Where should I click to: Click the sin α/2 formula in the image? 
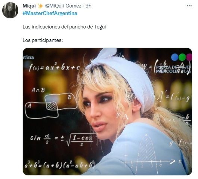pyautogui.click(x=62, y=139)
